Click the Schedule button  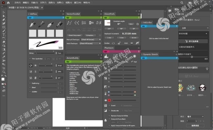(90, 36)
